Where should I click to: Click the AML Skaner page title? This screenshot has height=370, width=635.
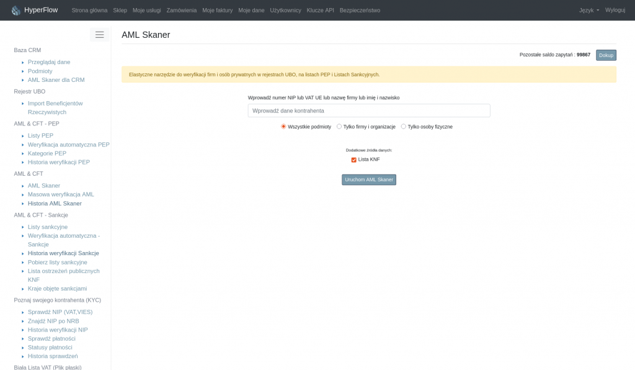tap(146, 35)
